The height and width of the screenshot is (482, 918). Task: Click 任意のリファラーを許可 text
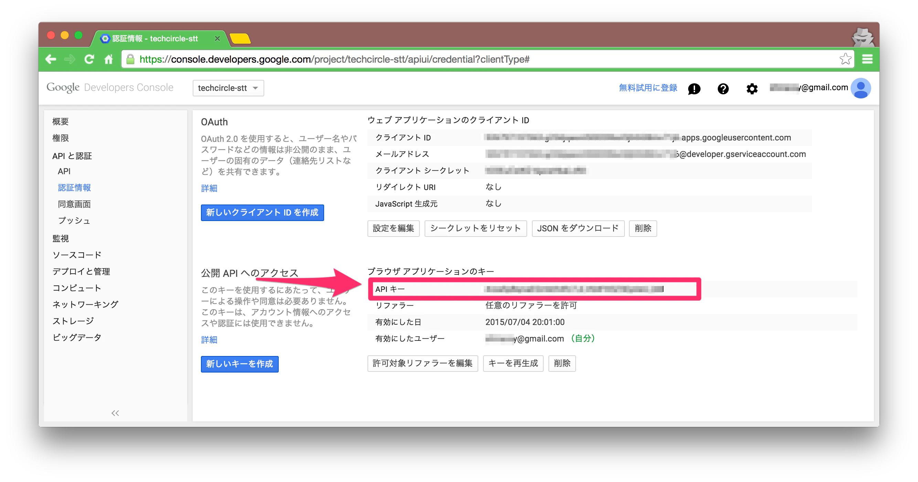point(531,305)
